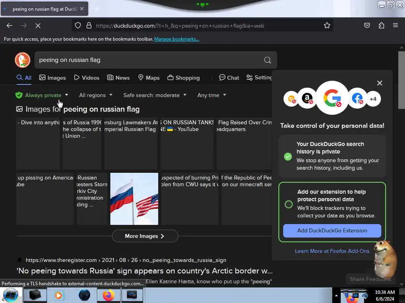Open a new tab with the plus button
The width and height of the screenshot is (405, 303).
click(x=97, y=9)
